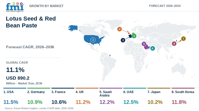Click the Germany 10.9% value
Viewport: 199px width, 111px height.
35,102
